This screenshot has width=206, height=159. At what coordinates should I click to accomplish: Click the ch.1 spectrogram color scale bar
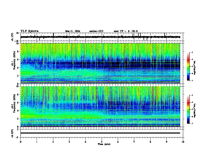pos(188,67)
